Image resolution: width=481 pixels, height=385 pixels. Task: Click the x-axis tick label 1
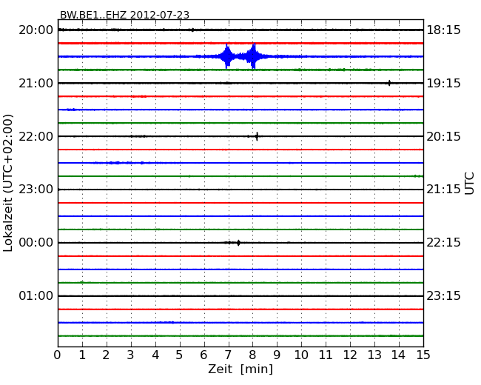tap(82, 355)
